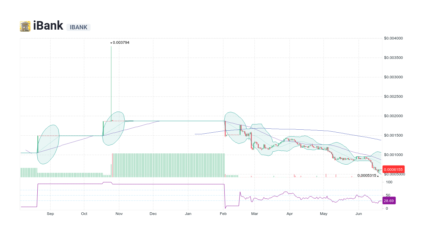
Task: Select the Jun label on the time axis
Action: pos(359,214)
